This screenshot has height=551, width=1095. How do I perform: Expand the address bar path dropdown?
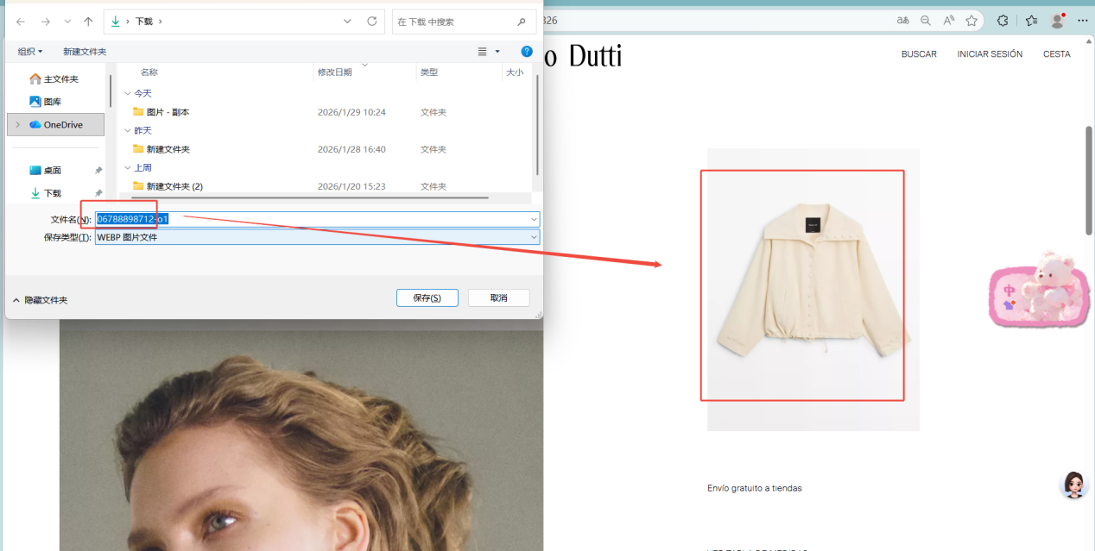click(347, 21)
